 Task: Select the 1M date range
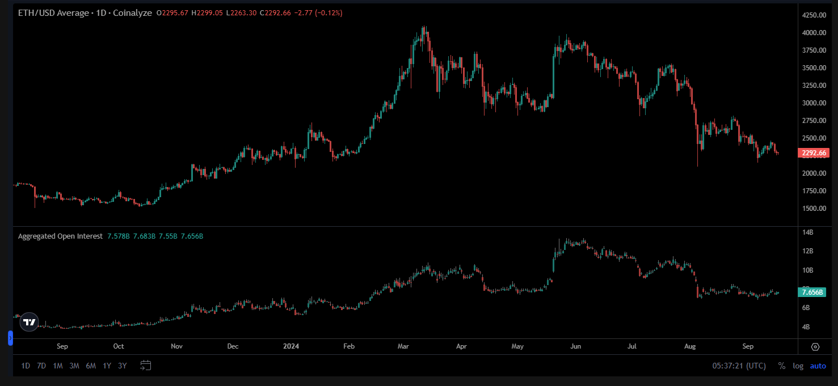click(57, 366)
